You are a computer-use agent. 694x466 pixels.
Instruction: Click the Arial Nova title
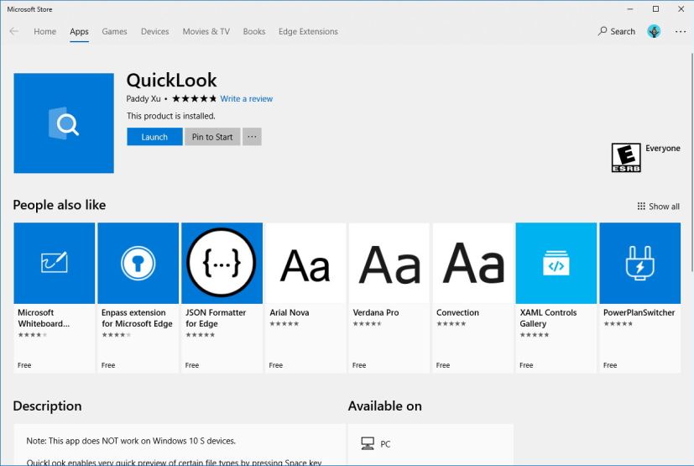(290, 312)
